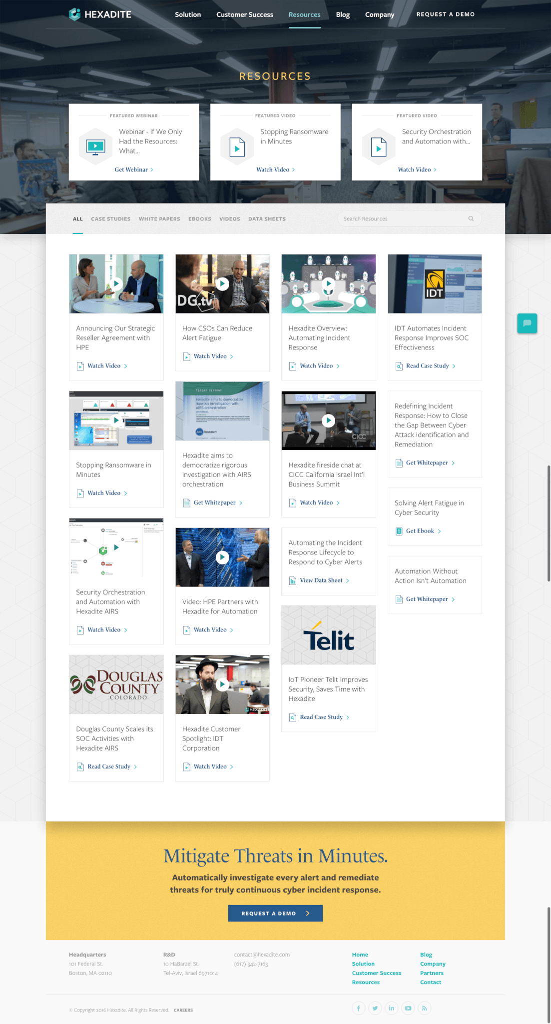Image resolution: width=551 pixels, height=1024 pixels.
Task: Click the Stopping Ransomware featured video icon
Action: pos(237,146)
